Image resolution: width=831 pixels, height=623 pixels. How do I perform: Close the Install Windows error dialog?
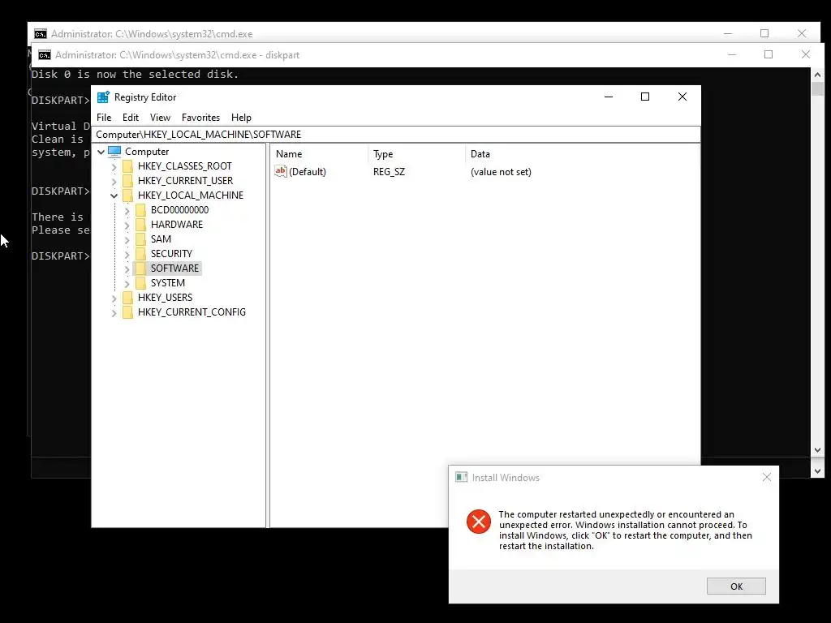click(x=766, y=477)
